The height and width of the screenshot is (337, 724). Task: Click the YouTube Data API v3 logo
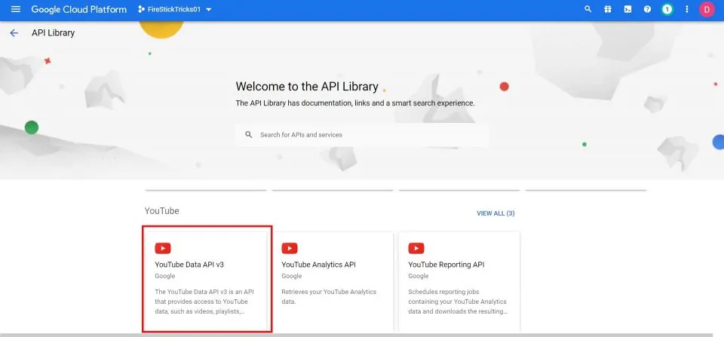point(163,248)
